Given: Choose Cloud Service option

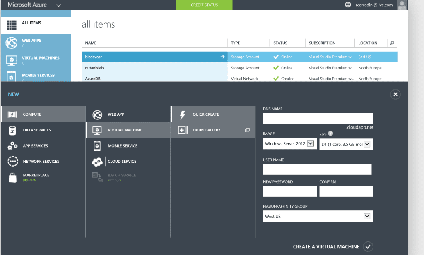Looking at the screenshot, I should pos(128,161).
